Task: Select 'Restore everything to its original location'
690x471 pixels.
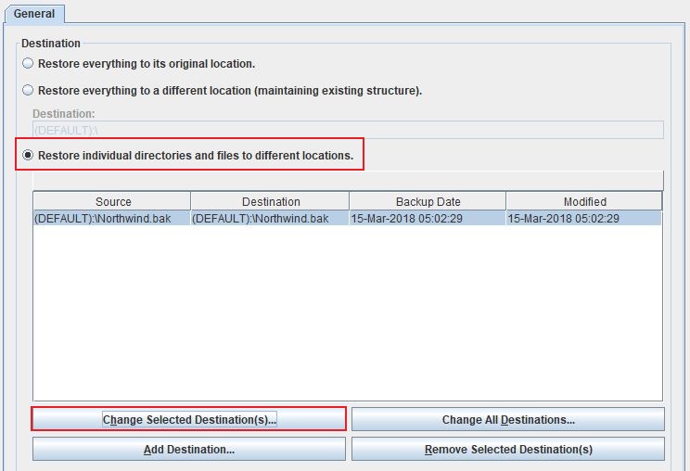Action: 28,64
